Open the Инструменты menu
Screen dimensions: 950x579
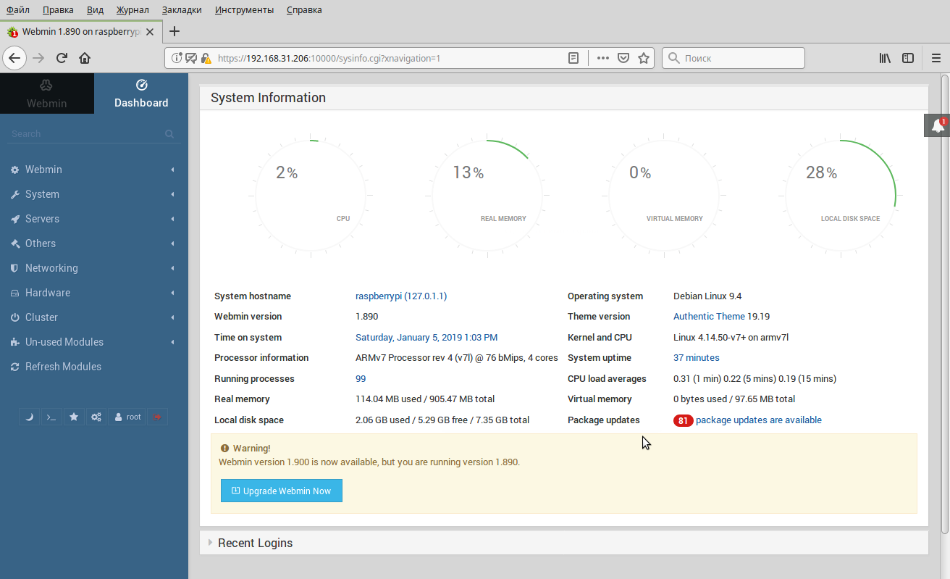tap(244, 10)
